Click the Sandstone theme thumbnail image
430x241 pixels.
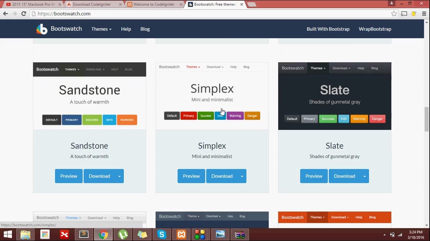point(89,96)
